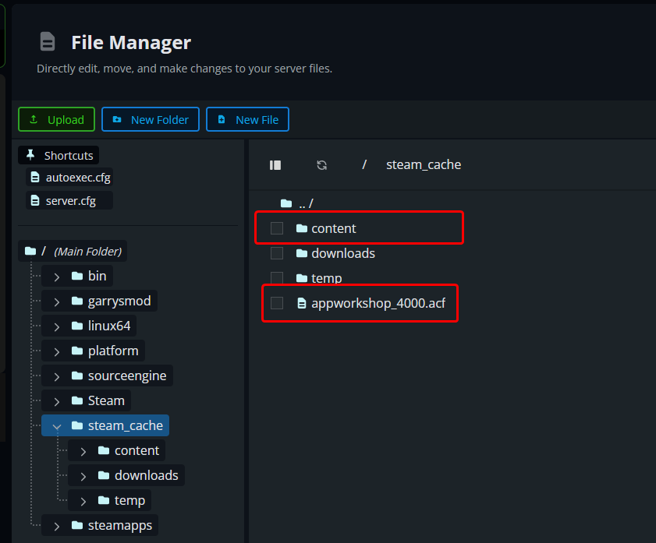Create a New File
Screen dimensions: 656x543
[247, 119]
